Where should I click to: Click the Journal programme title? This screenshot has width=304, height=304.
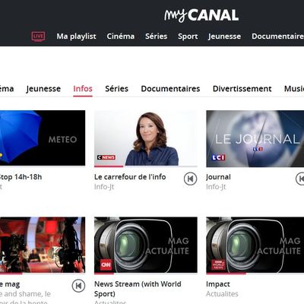(218, 177)
